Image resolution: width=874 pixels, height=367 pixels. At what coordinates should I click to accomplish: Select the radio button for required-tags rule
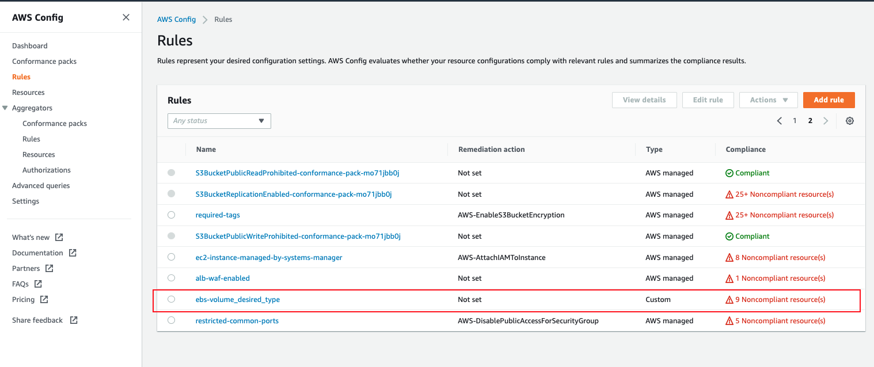171,215
